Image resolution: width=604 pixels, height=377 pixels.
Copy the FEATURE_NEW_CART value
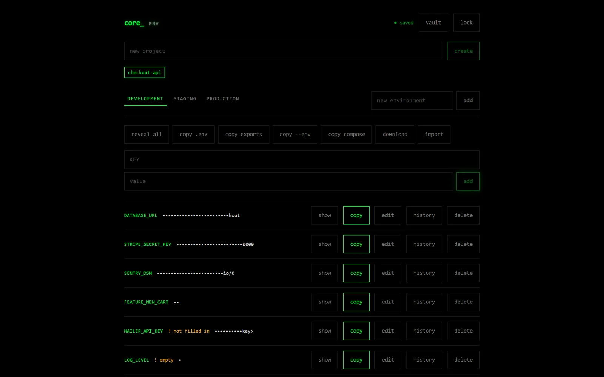pos(356,302)
